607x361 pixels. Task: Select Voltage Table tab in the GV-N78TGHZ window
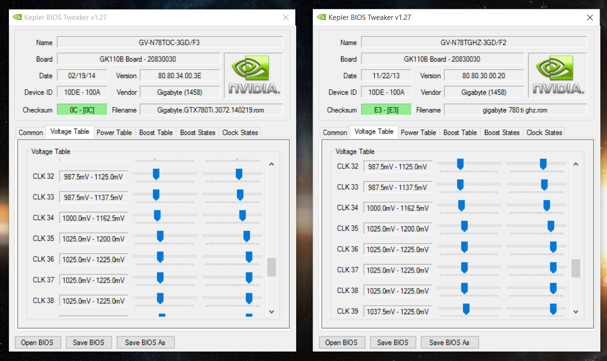374,132
